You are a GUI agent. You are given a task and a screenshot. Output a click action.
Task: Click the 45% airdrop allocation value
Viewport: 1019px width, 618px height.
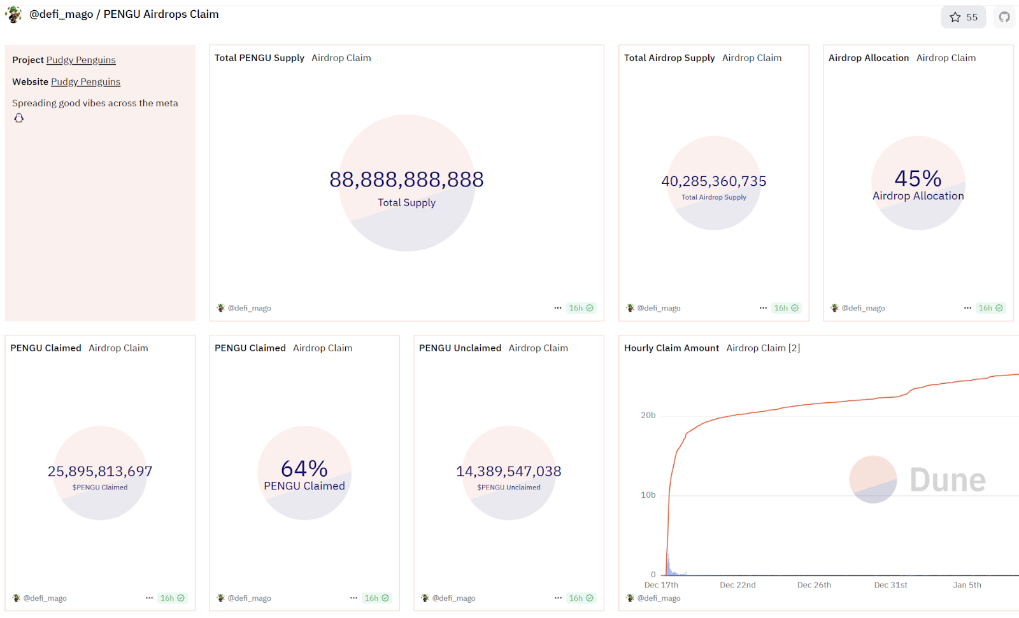click(x=918, y=178)
